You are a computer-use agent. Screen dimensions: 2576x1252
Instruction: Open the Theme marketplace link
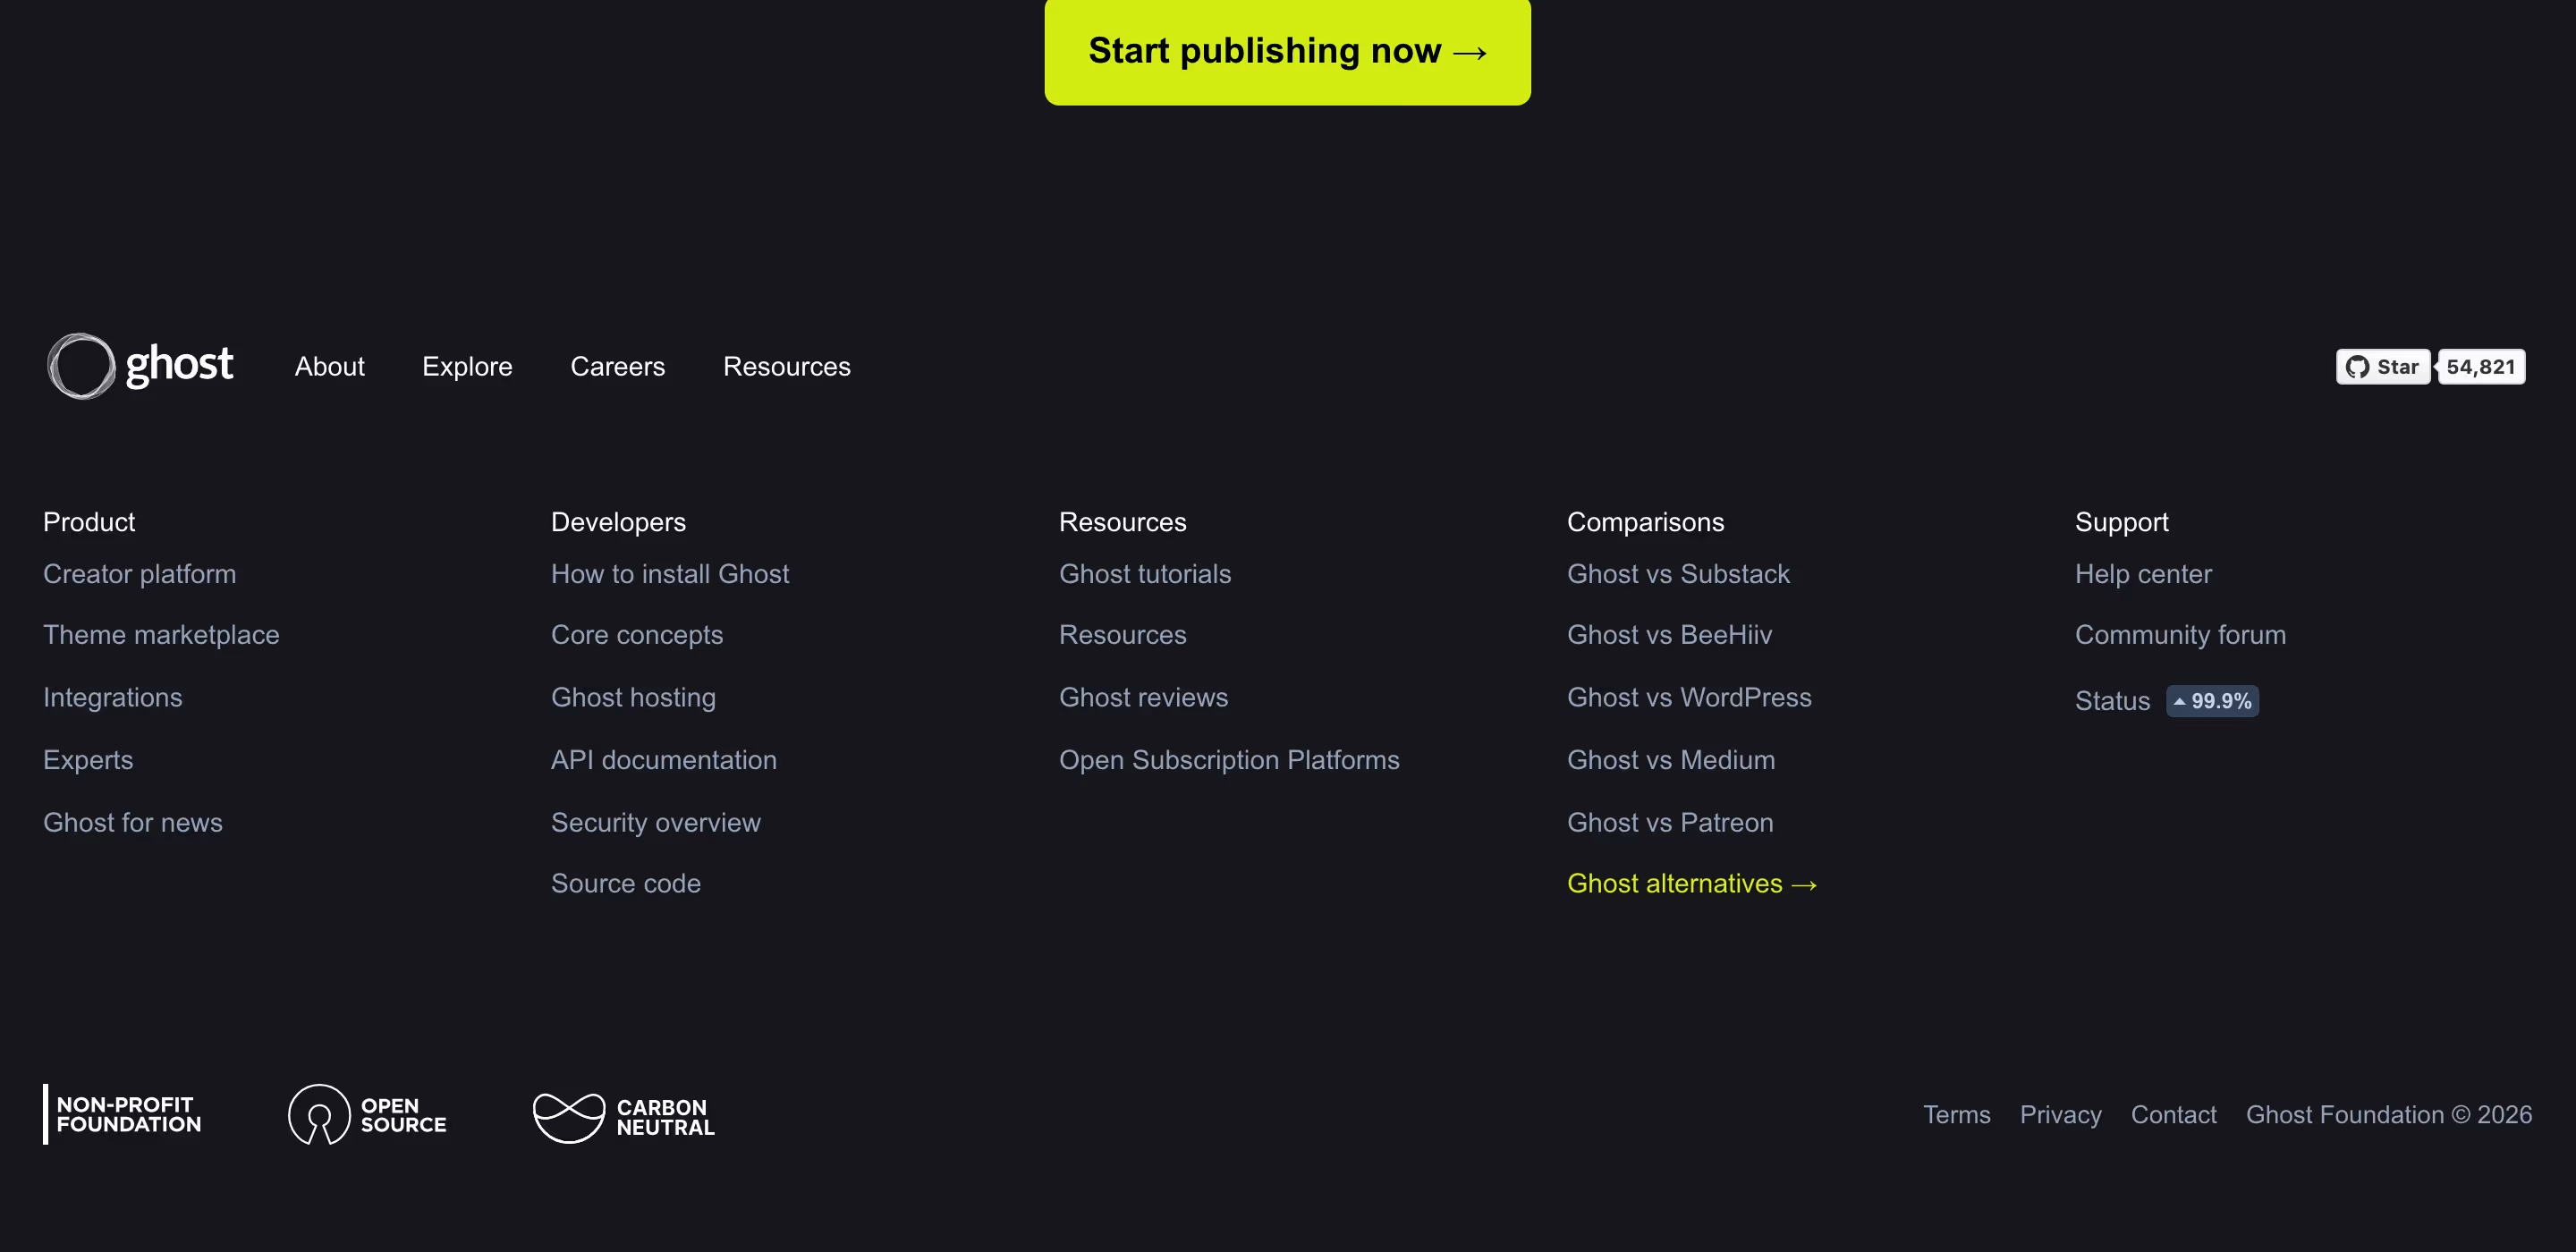pyautogui.click(x=161, y=635)
